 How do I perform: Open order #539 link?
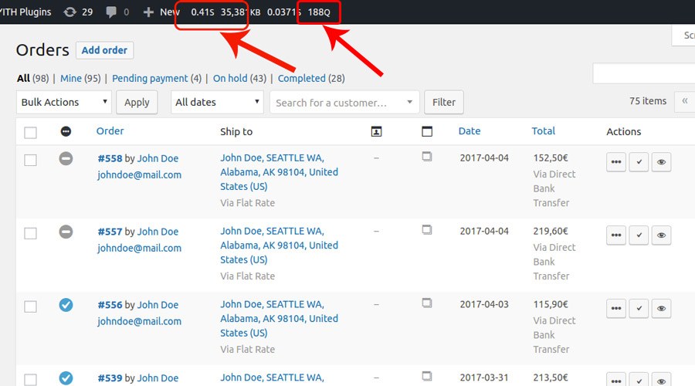[x=110, y=378]
